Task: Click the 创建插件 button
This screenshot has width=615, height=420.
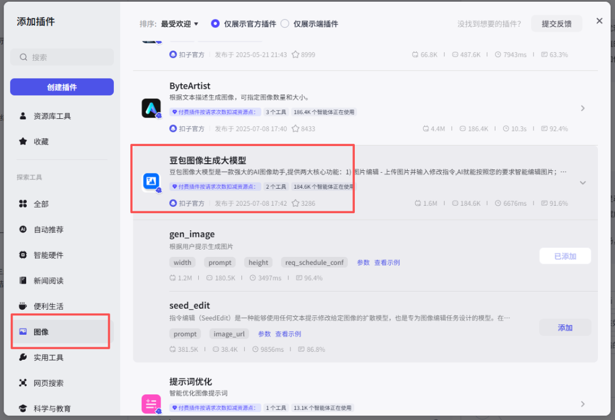Action: pyautogui.click(x=62, y=87)
